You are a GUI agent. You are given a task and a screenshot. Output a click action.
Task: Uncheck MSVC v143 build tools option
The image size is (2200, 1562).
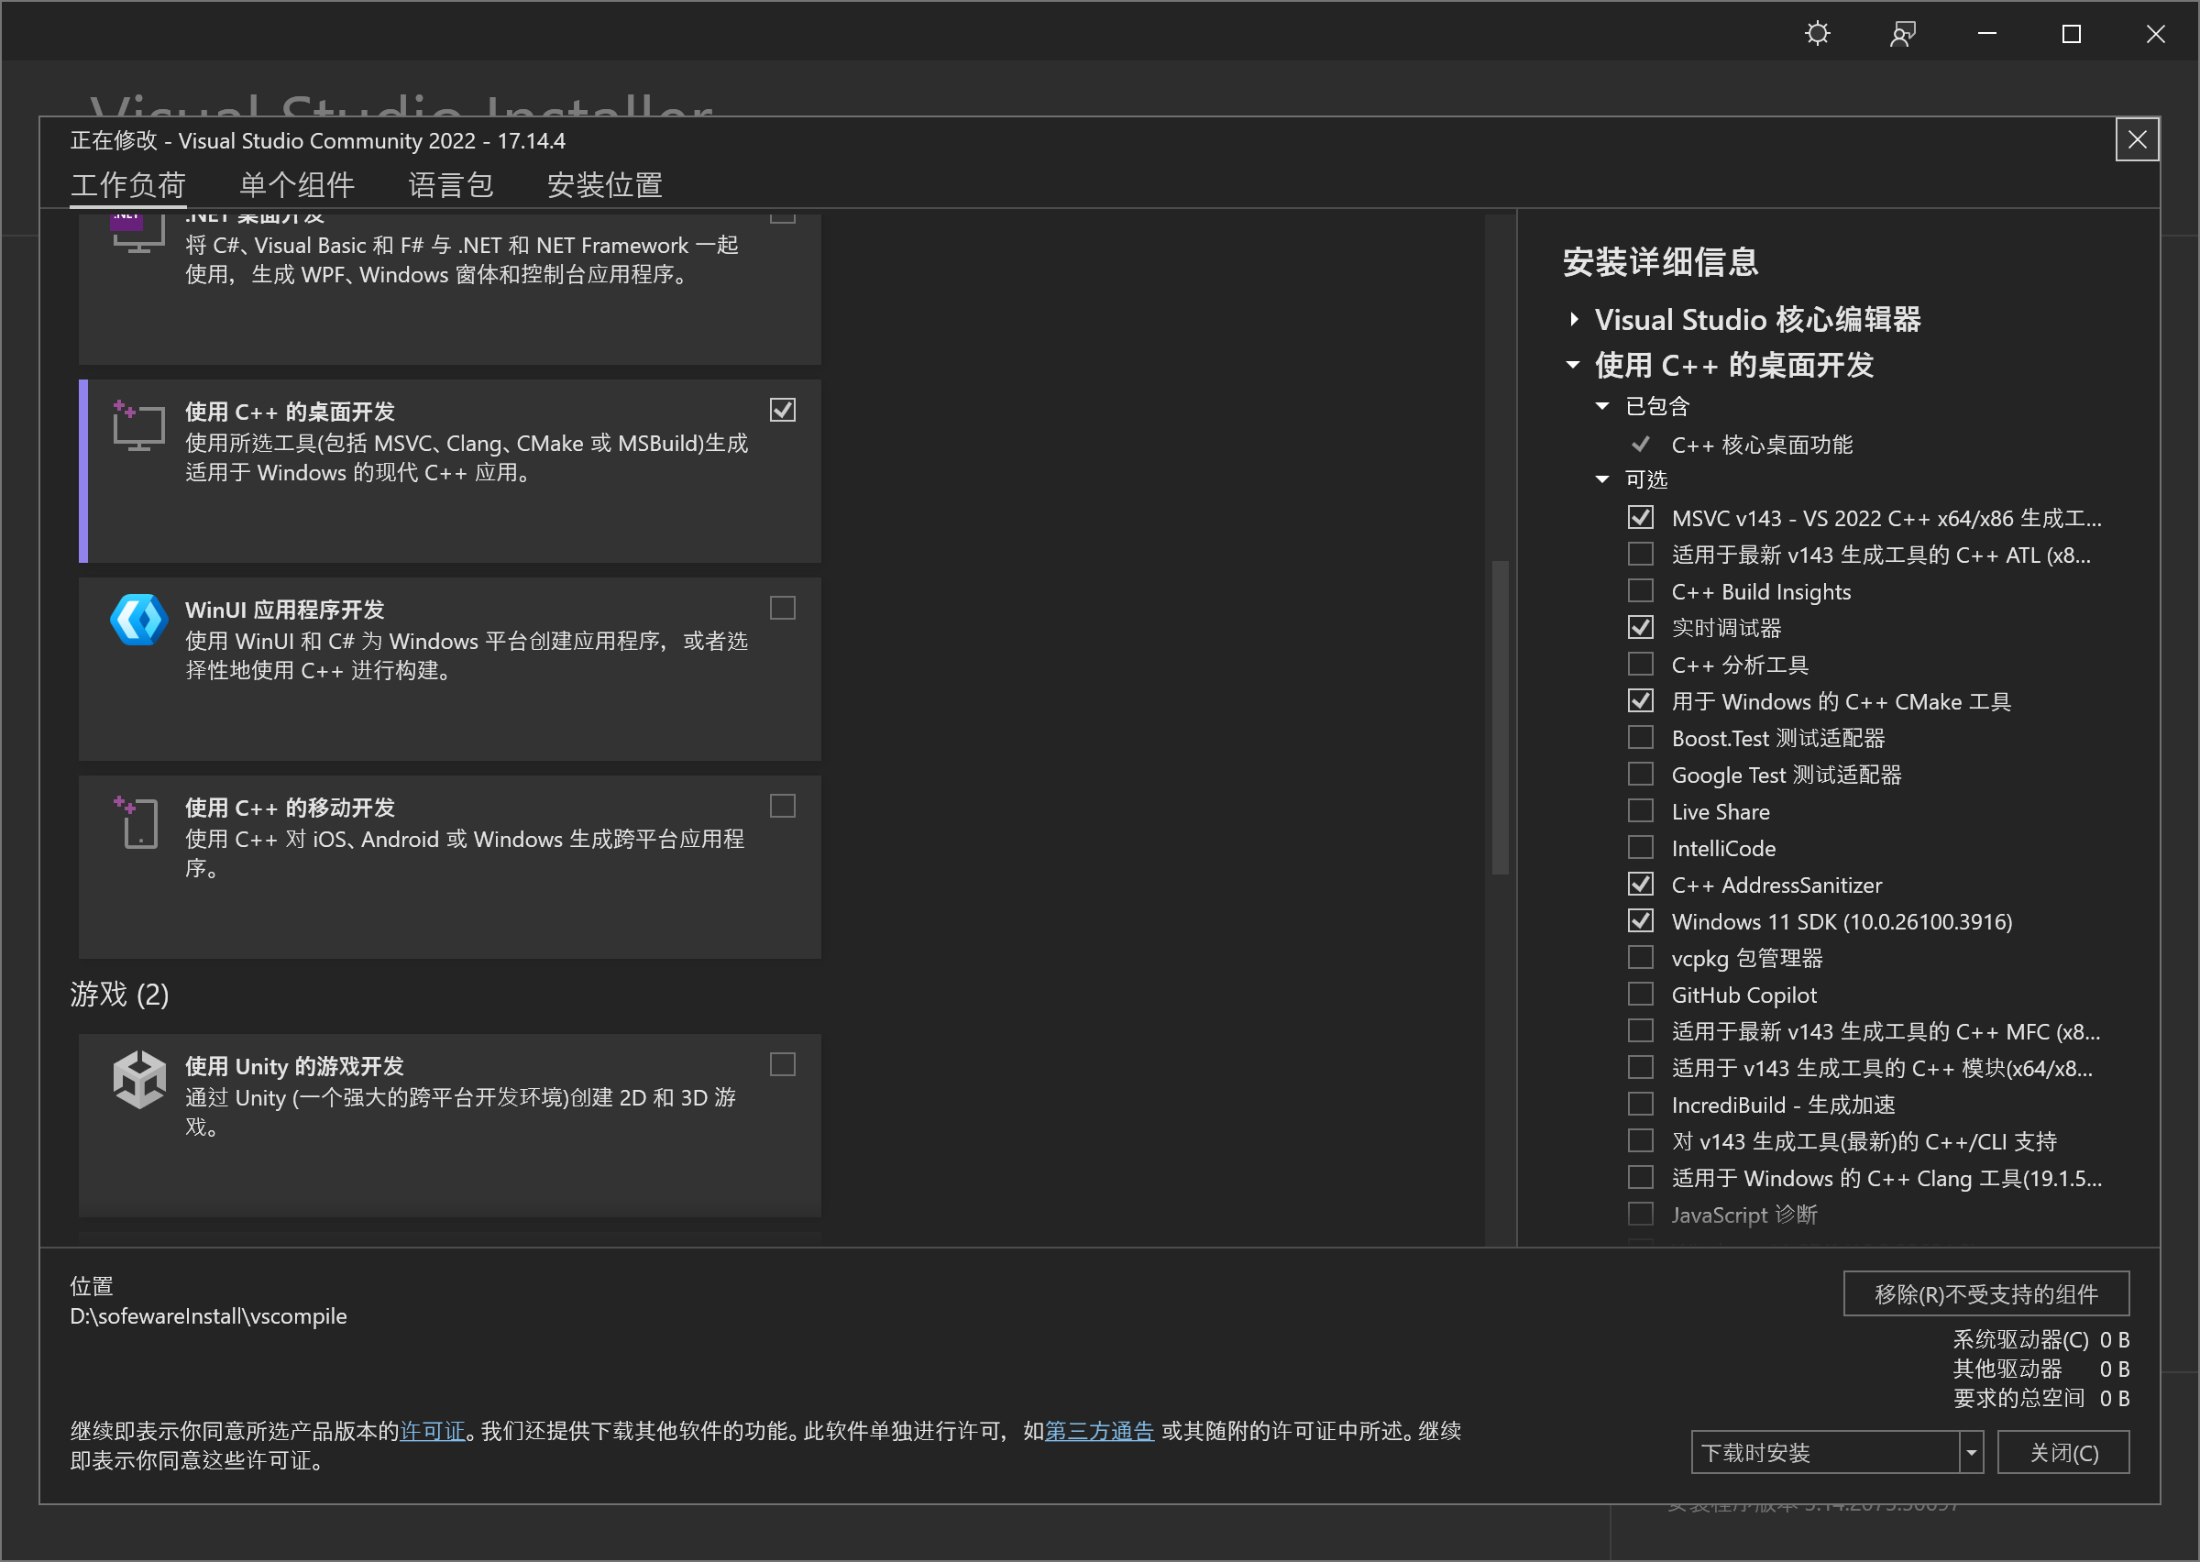[1641, 518]
